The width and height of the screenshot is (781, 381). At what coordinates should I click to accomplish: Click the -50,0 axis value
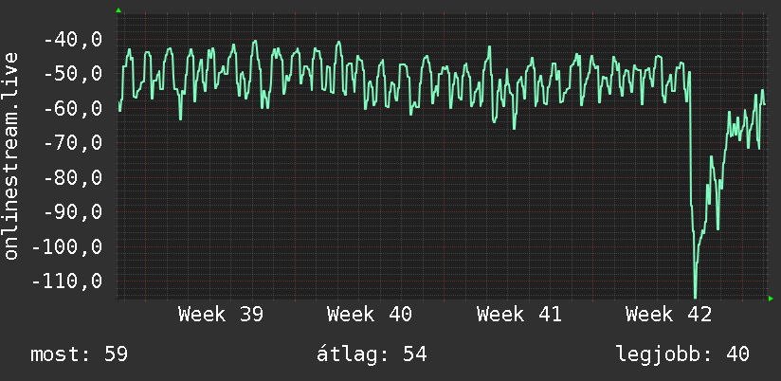tap(73, 74)
